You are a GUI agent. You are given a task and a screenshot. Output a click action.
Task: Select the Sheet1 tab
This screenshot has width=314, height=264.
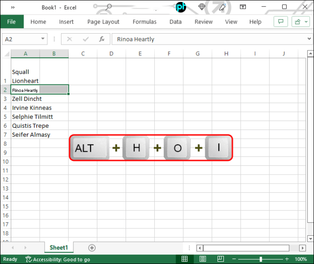coord(59,248)
